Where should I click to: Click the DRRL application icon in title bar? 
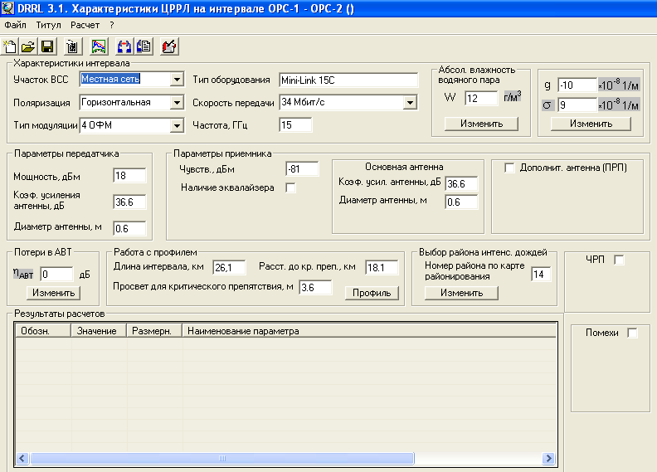tap(7, 8)
